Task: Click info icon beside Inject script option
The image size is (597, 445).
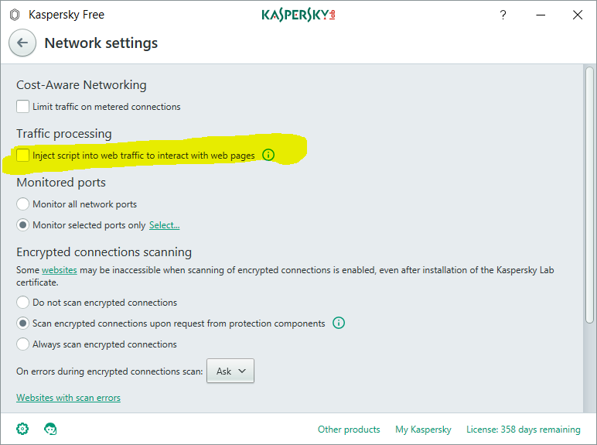Action: pos(268,156)
